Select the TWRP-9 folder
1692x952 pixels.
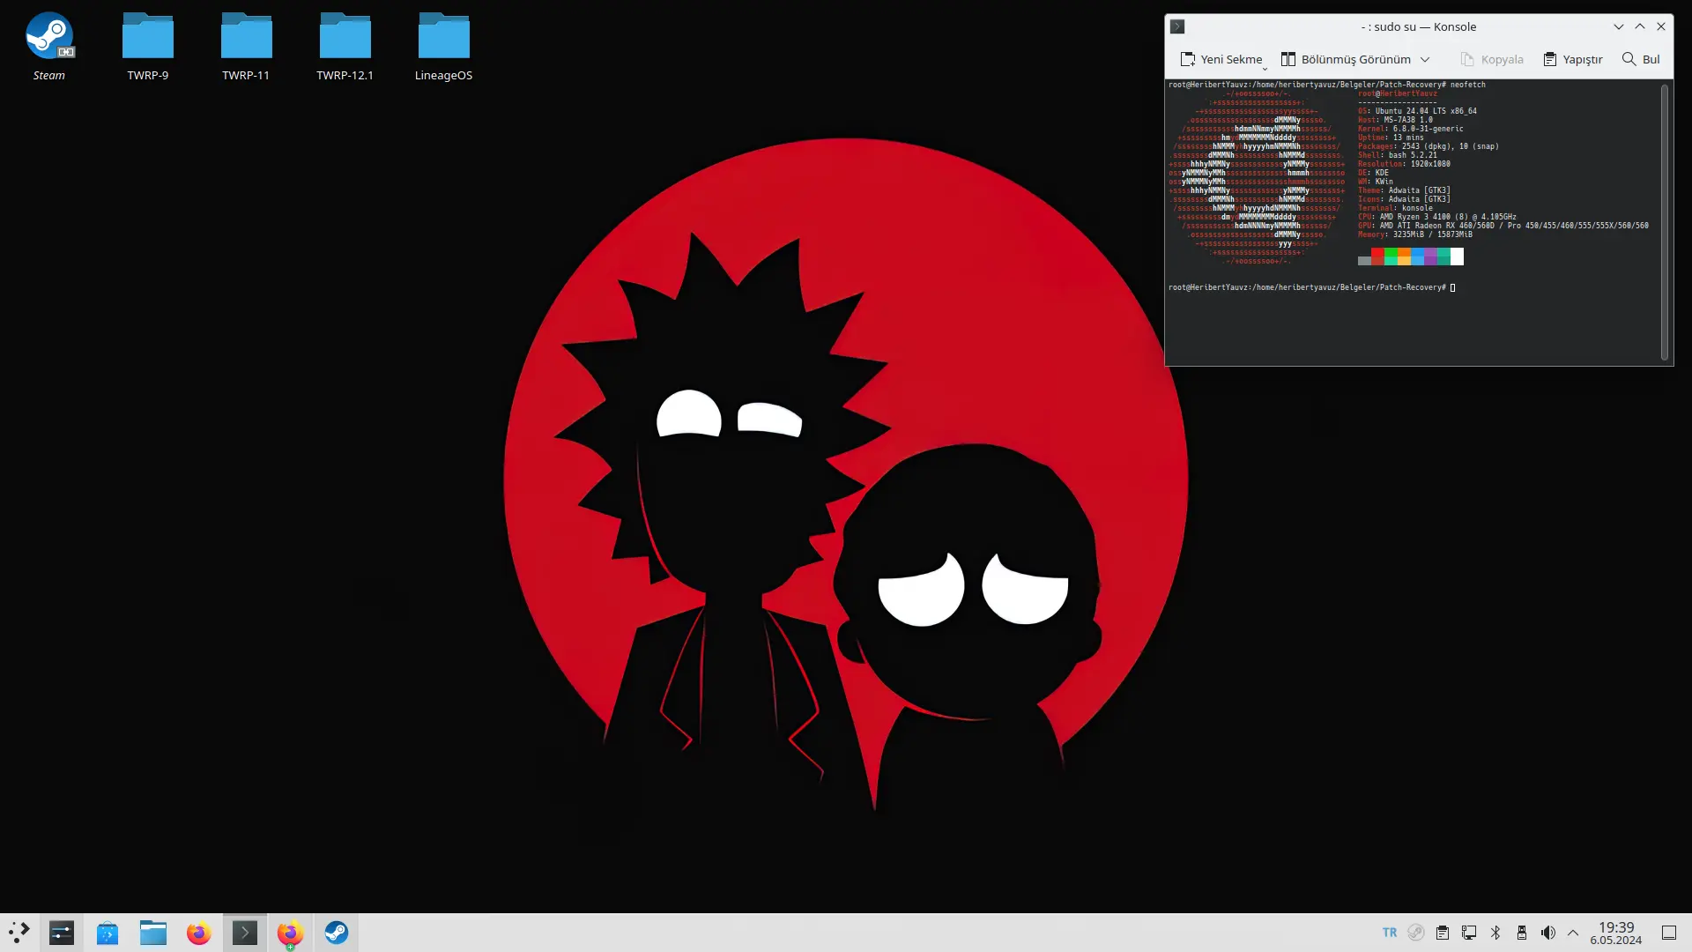tap(148, 47)
